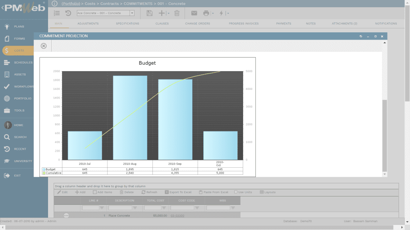Image resolution: width=410 pixels, height=230 pixels.
Task: Open the Total Cost column filter menu
Action: pyautogui.click(x=164, y=208)
